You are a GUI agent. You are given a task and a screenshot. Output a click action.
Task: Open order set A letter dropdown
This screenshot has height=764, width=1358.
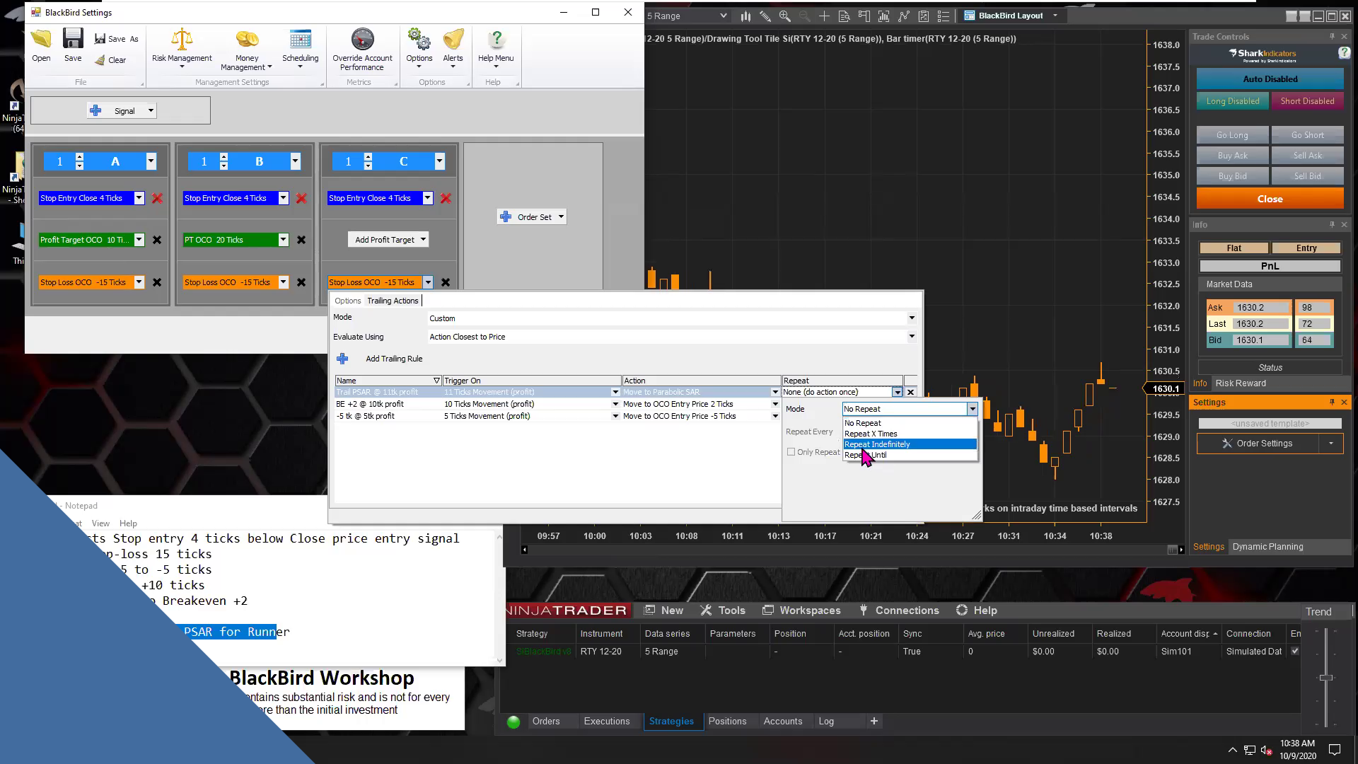tap(151, 161)
